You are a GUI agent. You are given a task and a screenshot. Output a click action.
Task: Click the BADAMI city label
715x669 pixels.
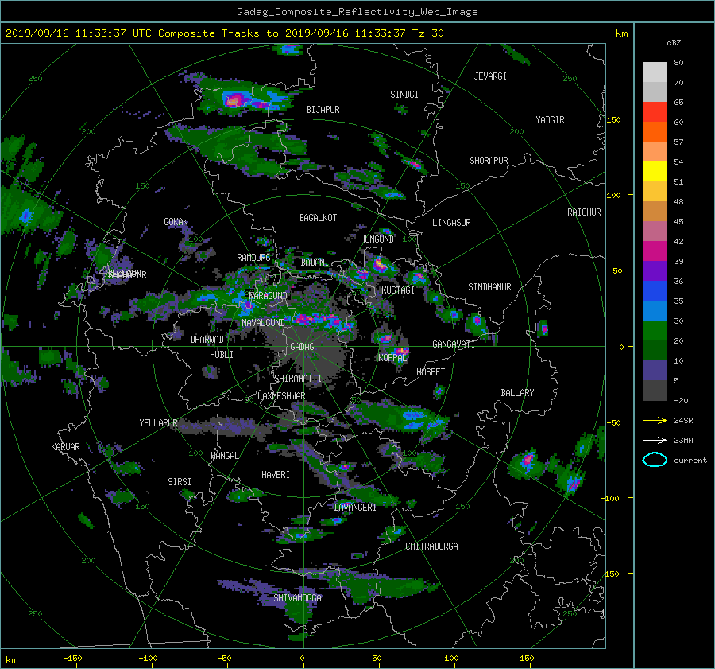315,263
